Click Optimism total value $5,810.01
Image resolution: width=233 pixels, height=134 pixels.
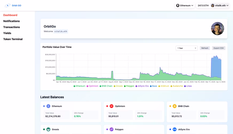coord(114,116)
